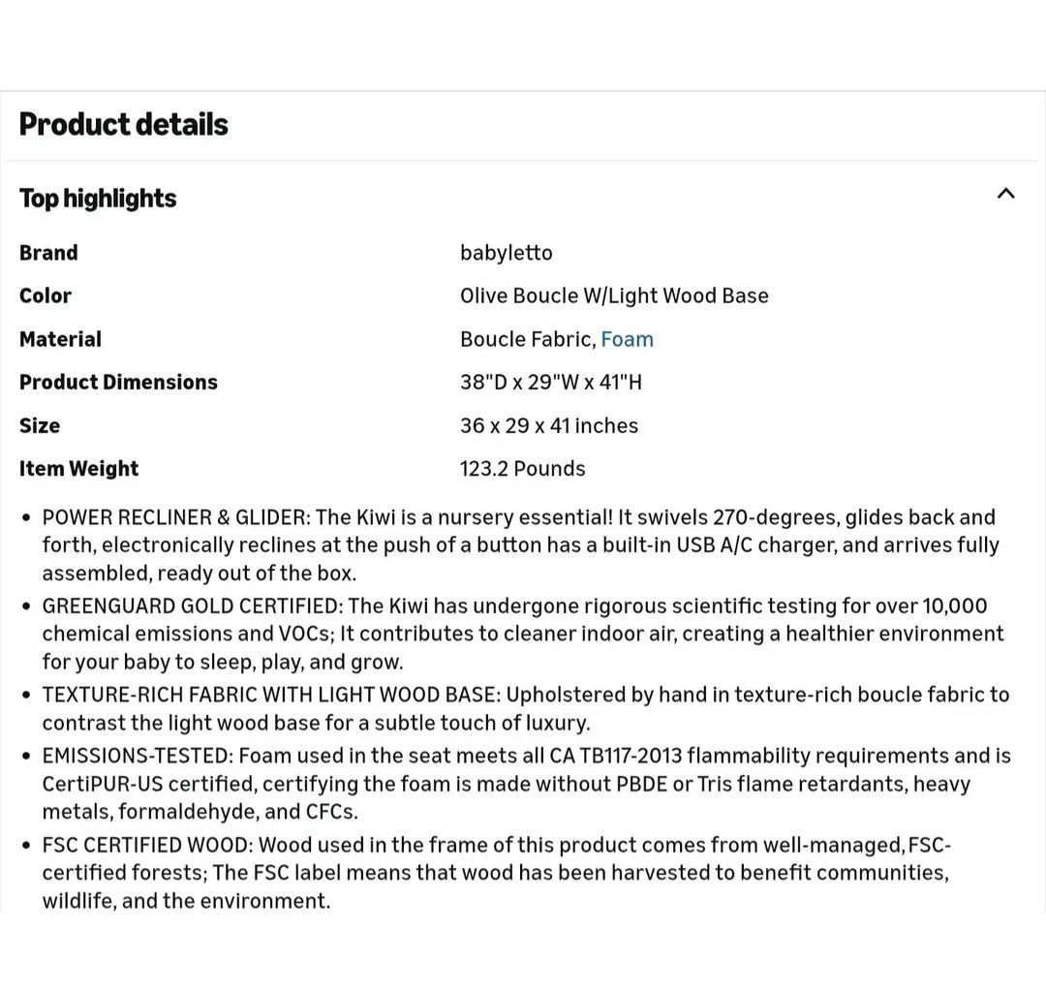Screen dimensions: 1046x993
Task: Collapse the Top highlights chevron arrow
Action: coord(1005,194)
